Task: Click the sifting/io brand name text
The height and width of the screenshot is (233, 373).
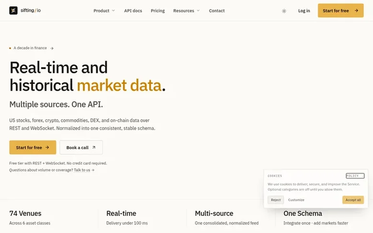Action: [x=31, y=11]
